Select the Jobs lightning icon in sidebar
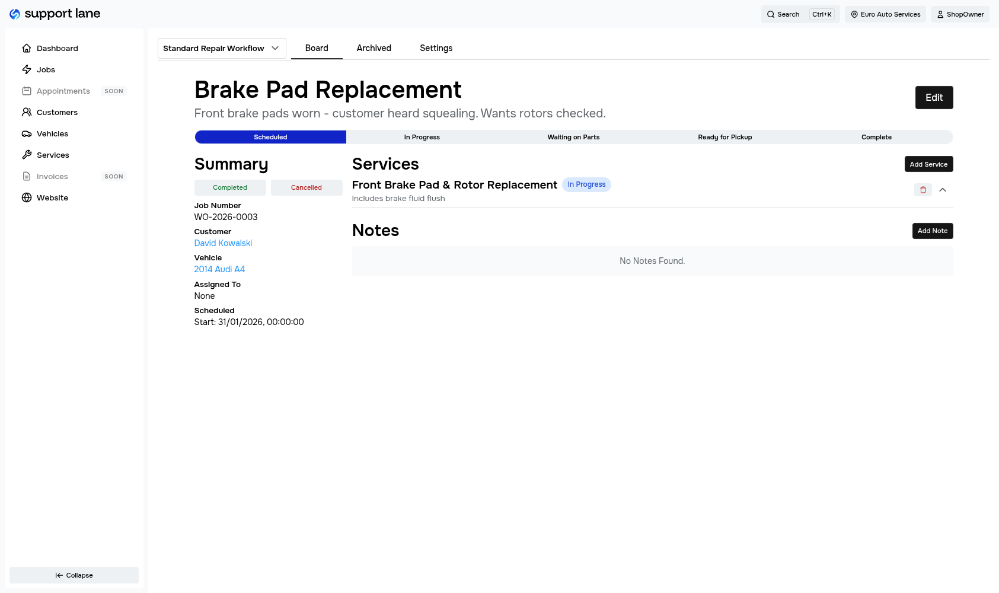 (27, 69)
